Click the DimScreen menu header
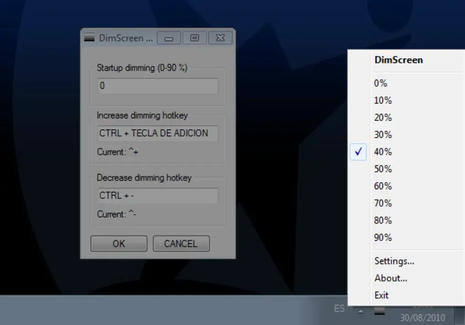 (398, 60)
